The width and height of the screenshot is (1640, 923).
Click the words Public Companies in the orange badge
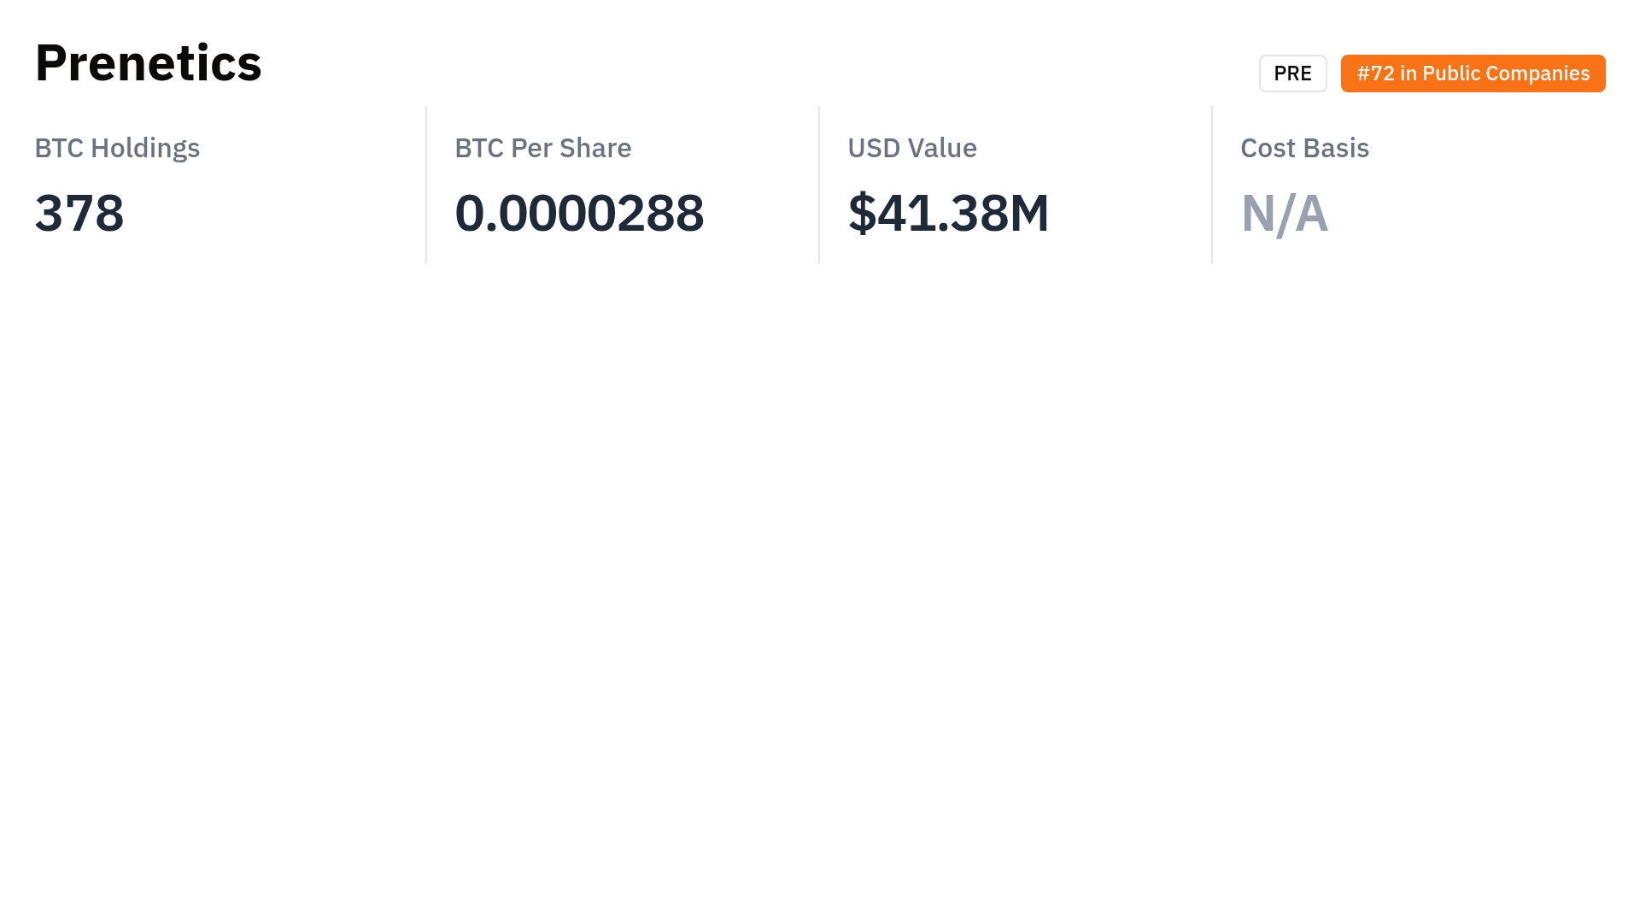click(x=1505, y=73)
